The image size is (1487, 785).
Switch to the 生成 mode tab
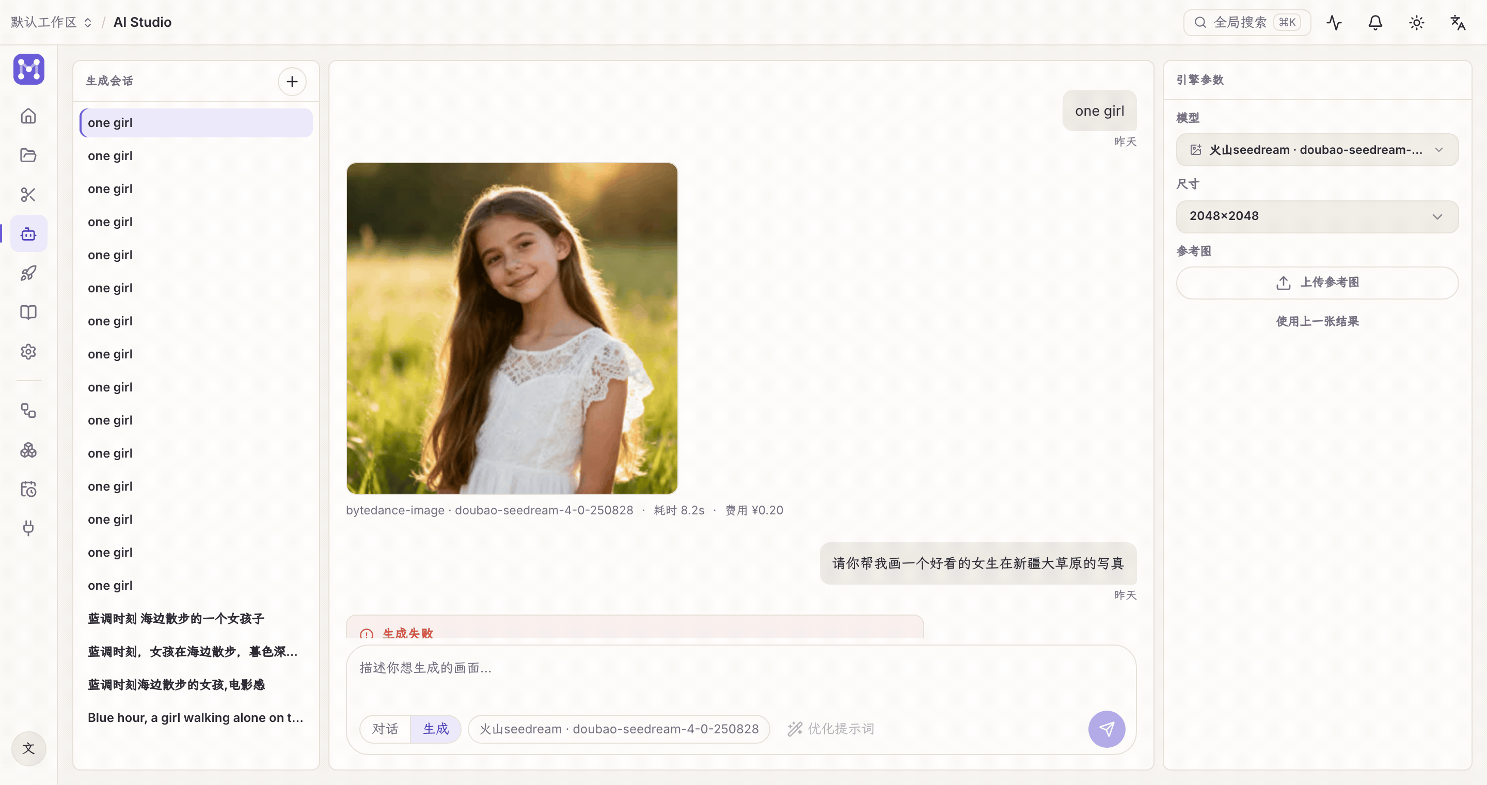tap(436, 729)
